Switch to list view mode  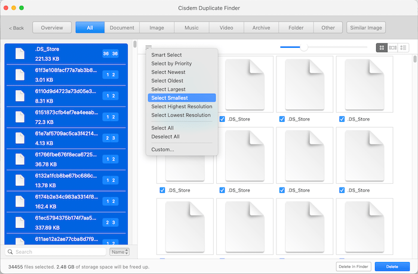(x=404, y=47)
